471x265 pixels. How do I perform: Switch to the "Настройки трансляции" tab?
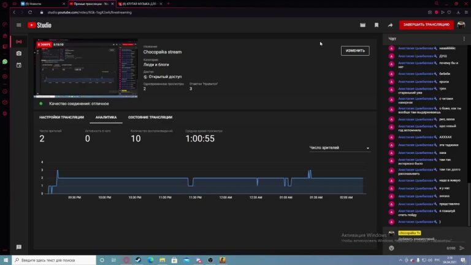click(61, 117)
